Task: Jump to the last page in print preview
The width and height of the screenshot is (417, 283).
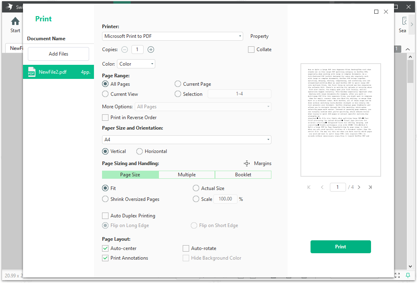Action: point(370,187)
